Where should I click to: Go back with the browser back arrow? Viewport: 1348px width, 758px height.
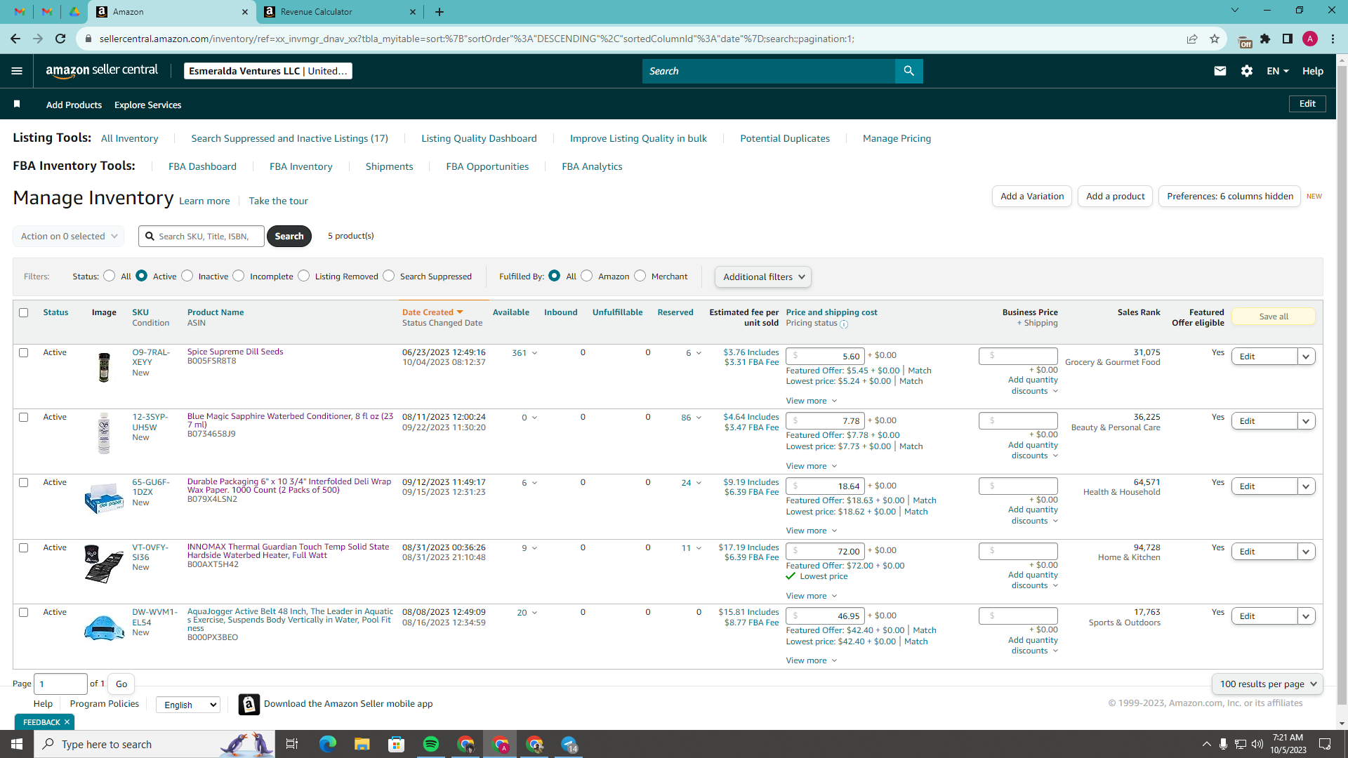coord(15,39)
